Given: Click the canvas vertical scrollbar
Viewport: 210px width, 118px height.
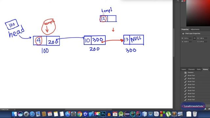Looking at the screenshot, I should click(x=174, y=43).
